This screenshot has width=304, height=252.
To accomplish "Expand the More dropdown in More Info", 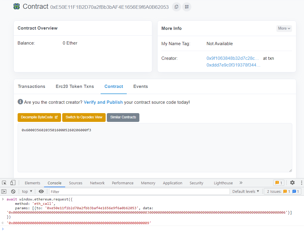I will (284, 28).
